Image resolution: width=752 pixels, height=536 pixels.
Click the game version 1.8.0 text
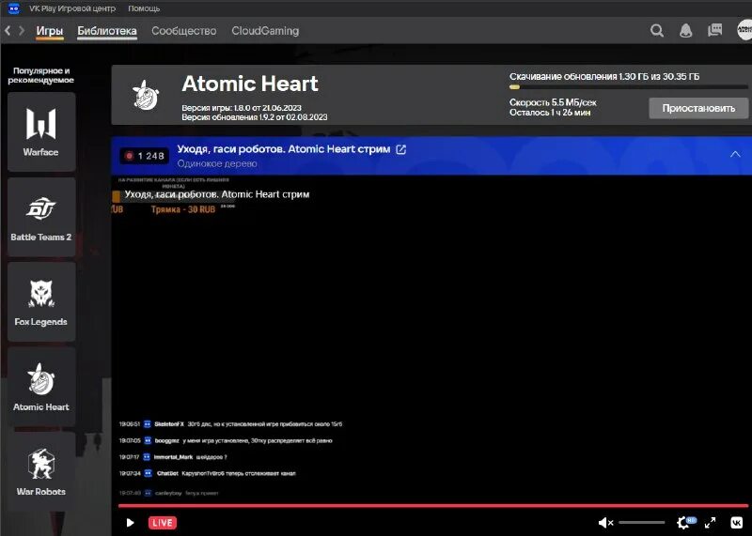pyautogui.click(x=242, y=108)
